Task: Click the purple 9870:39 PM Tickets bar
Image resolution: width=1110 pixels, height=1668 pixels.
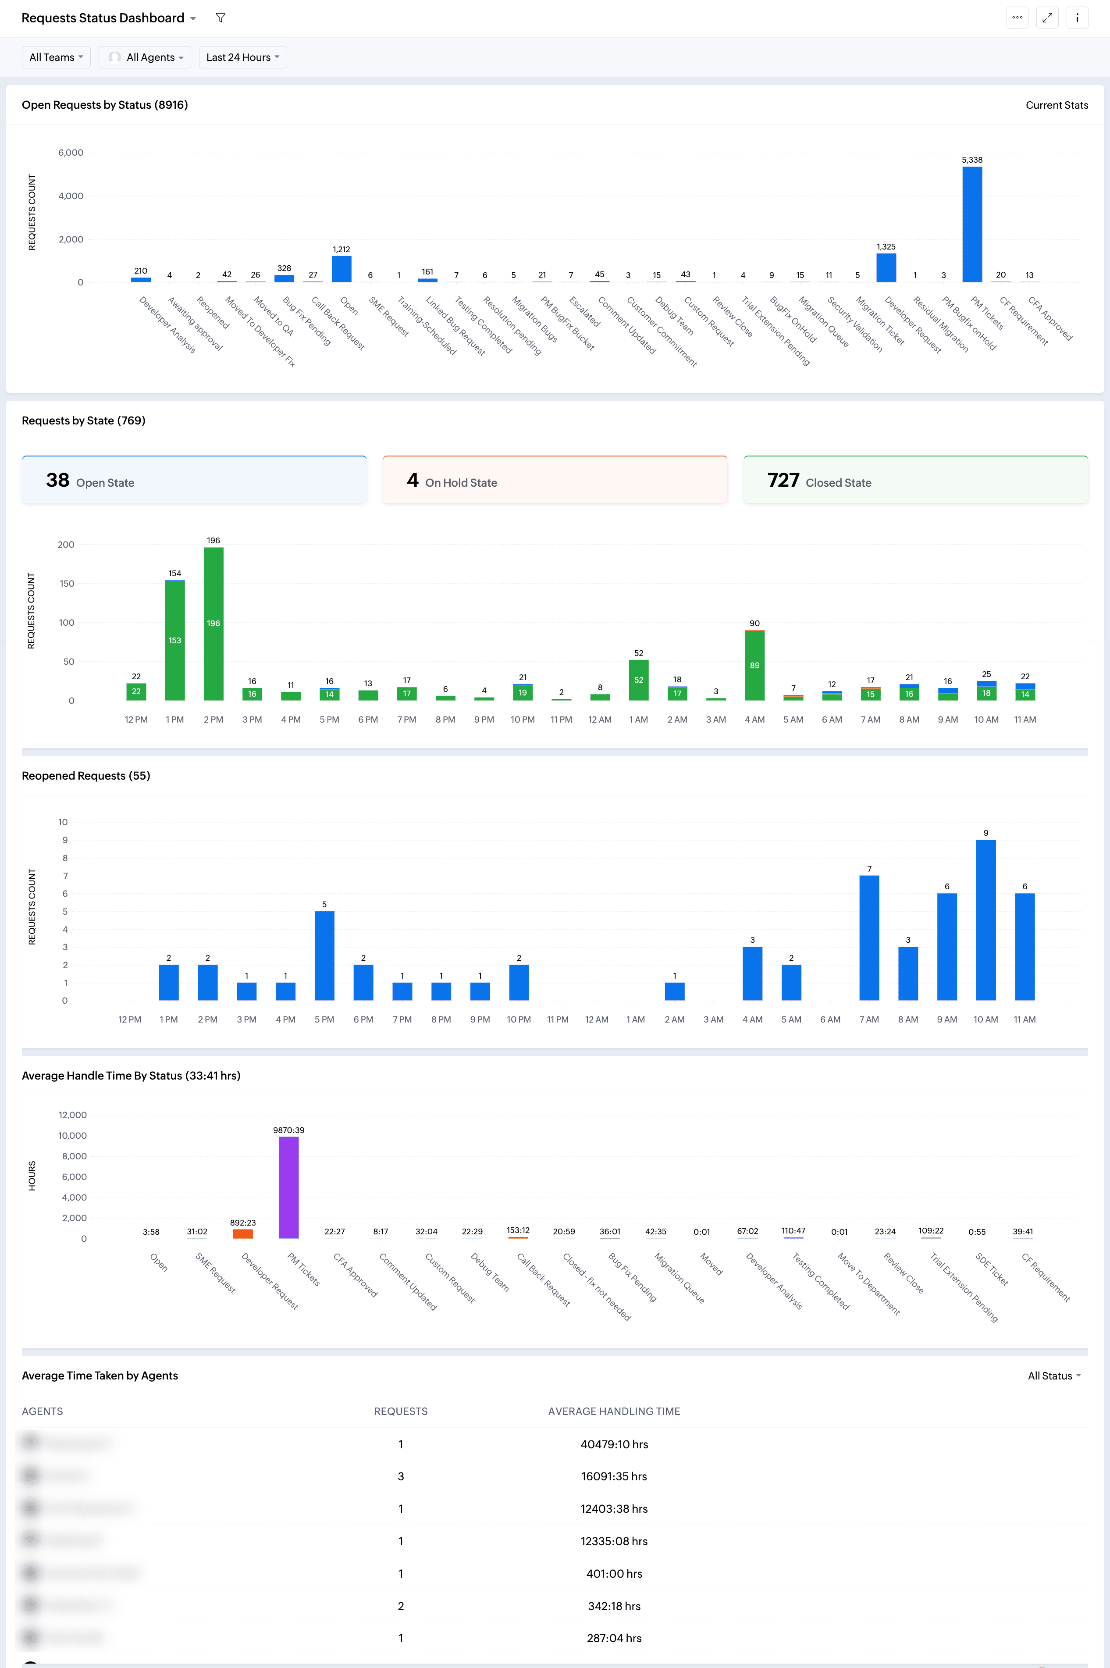Action: 288,1187
